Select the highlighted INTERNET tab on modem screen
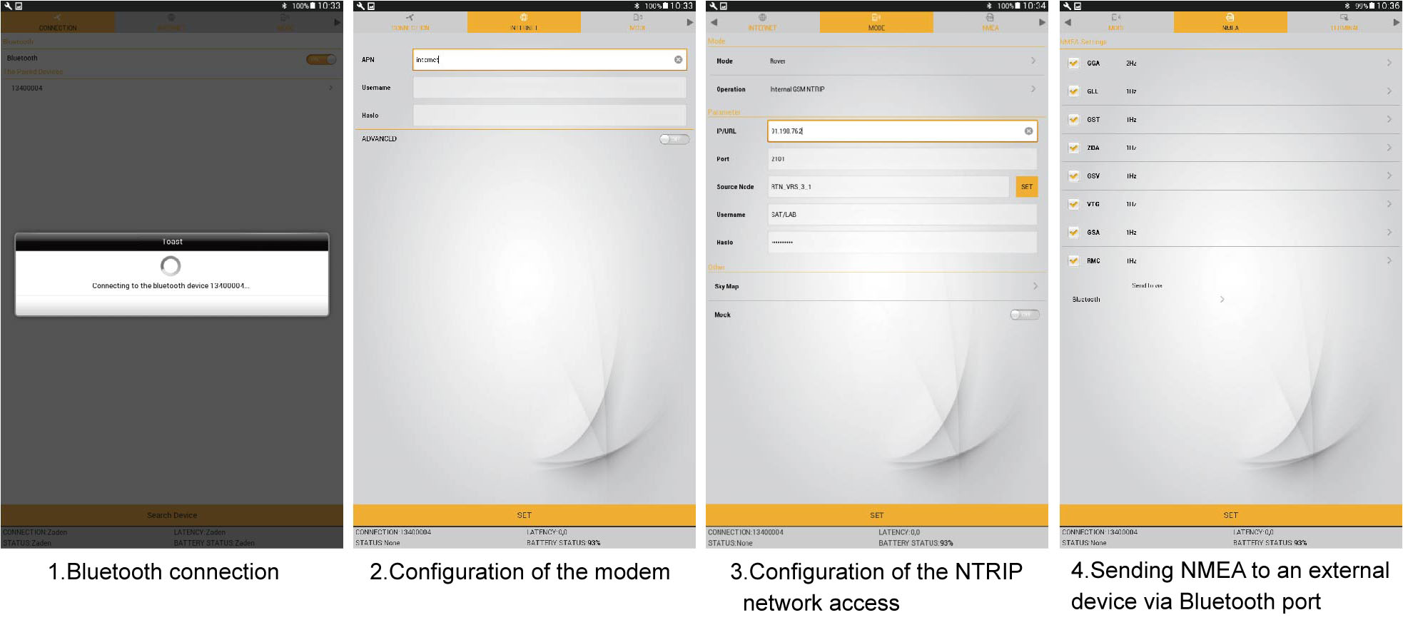The height and width of the screenshot is (620, 1403). click(x=524, y=22)
